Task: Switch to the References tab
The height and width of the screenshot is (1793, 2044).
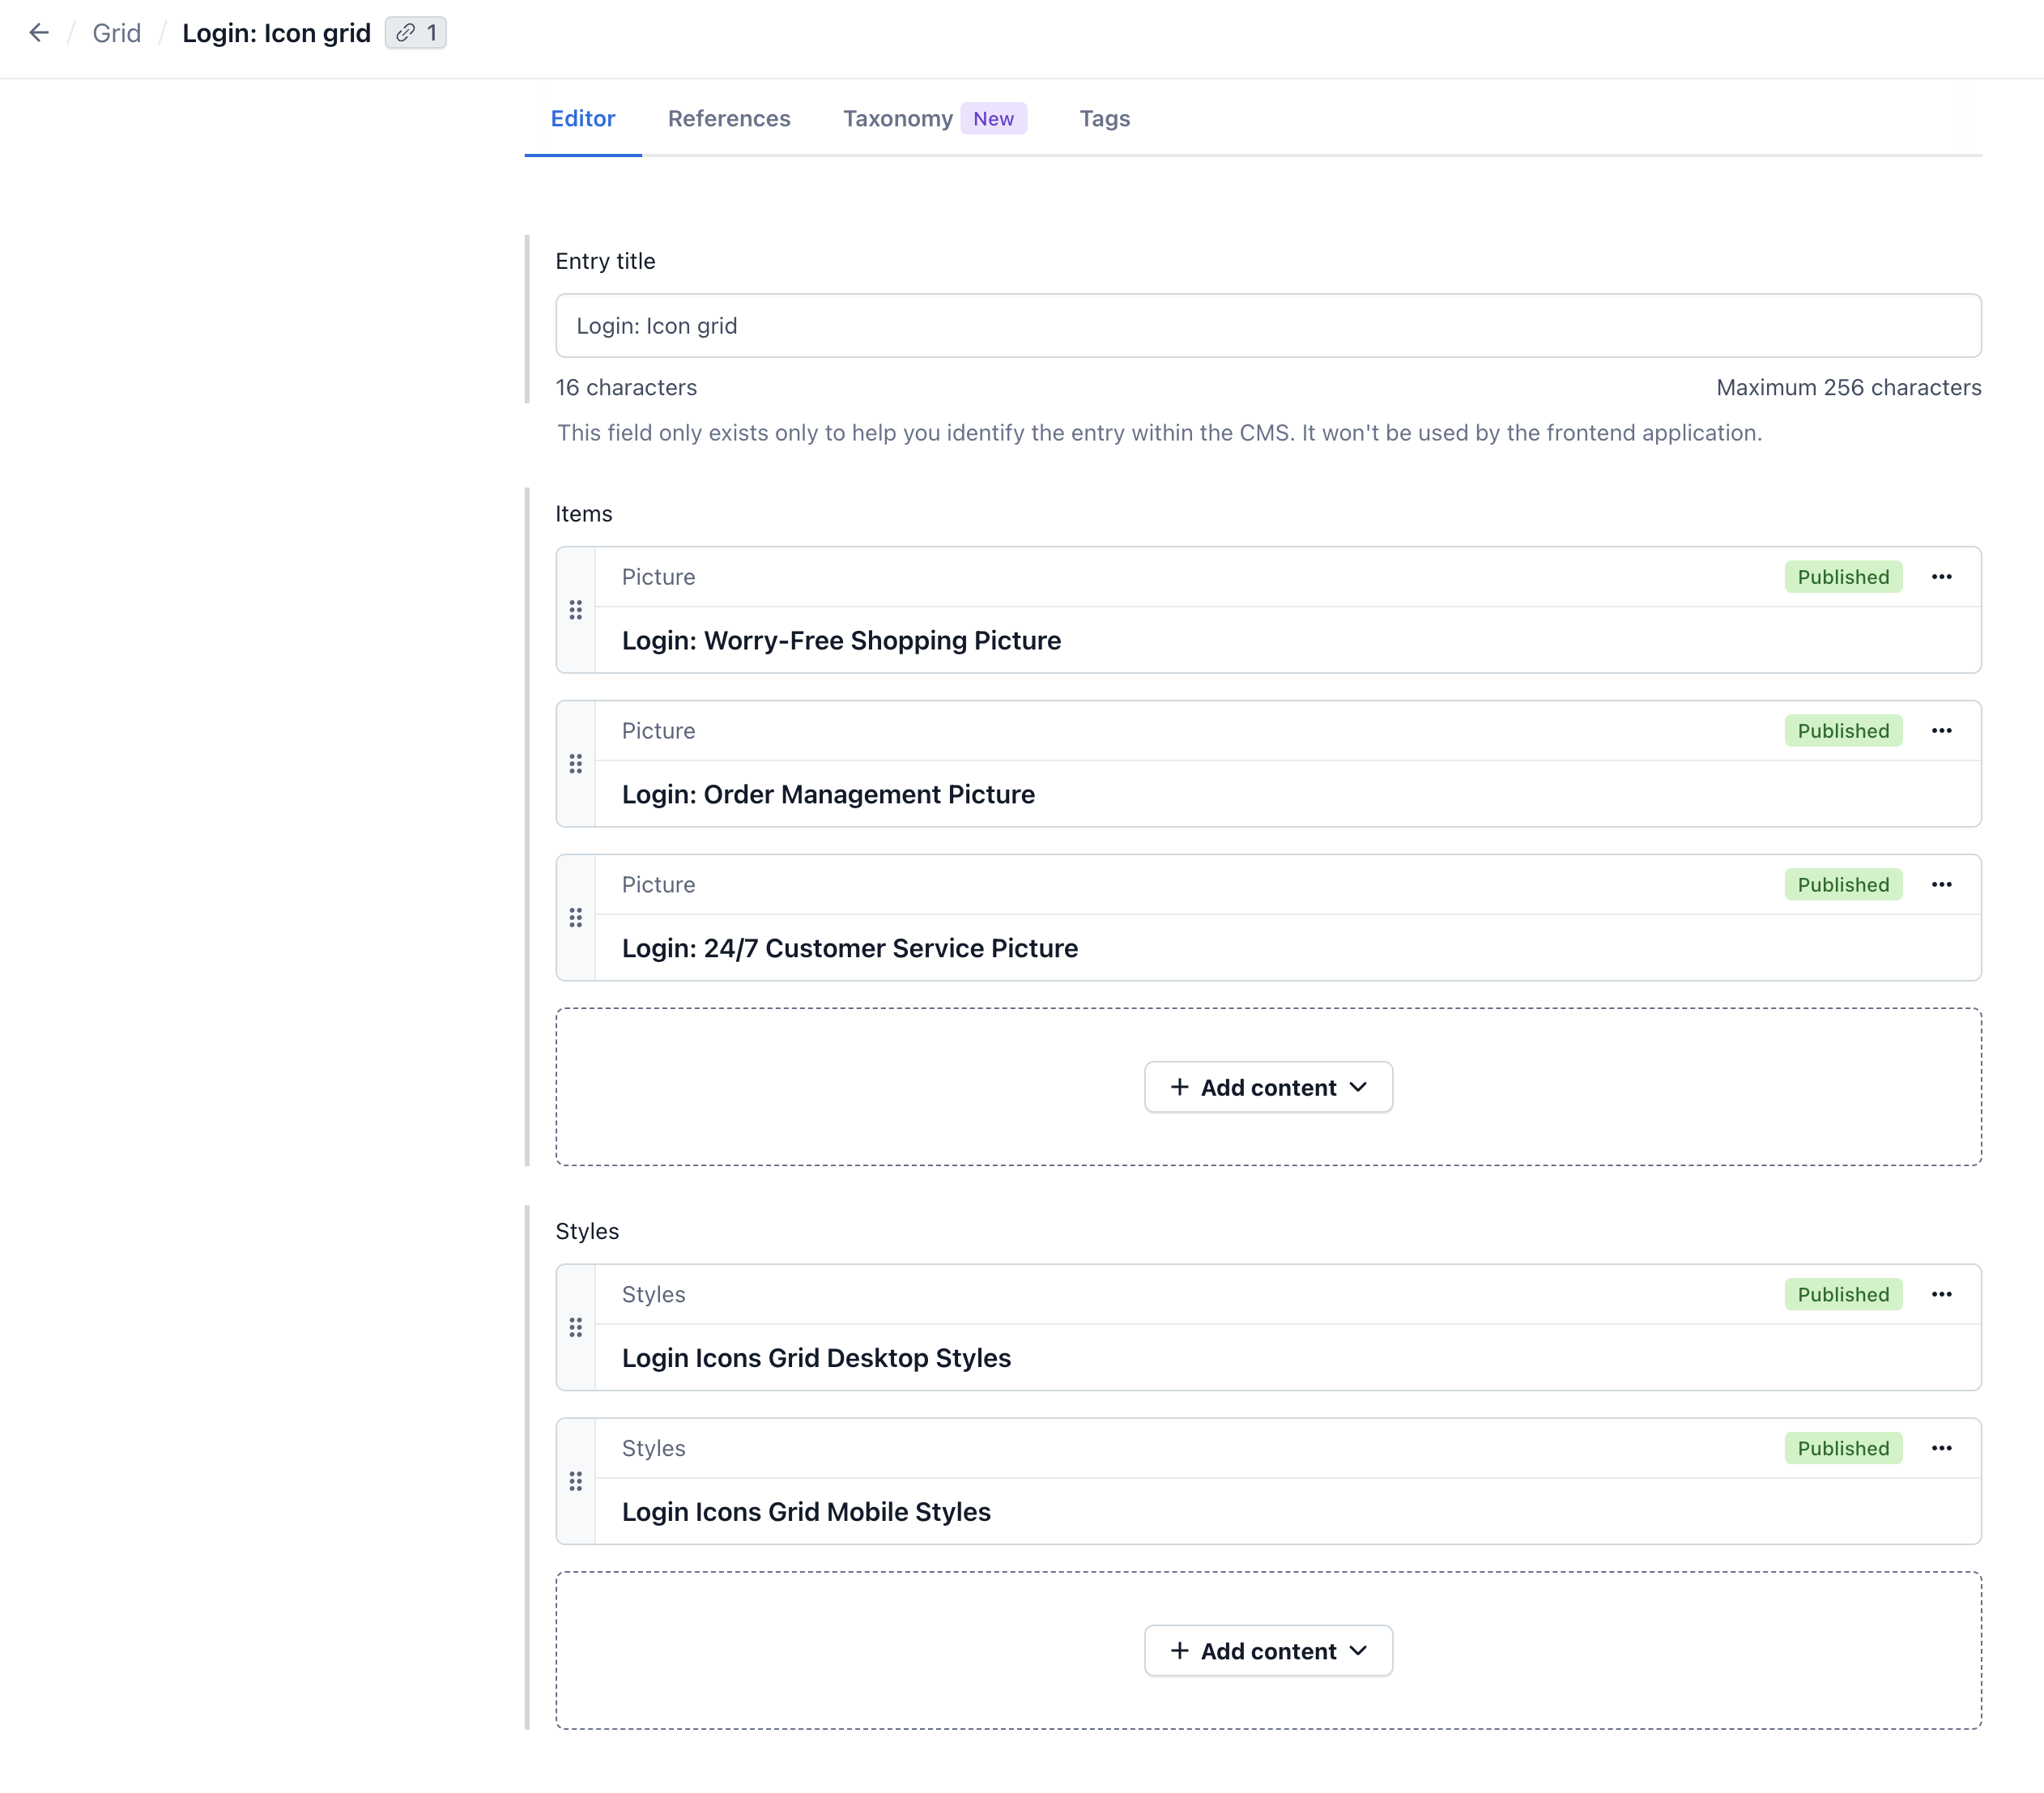Action: [729, 119]
